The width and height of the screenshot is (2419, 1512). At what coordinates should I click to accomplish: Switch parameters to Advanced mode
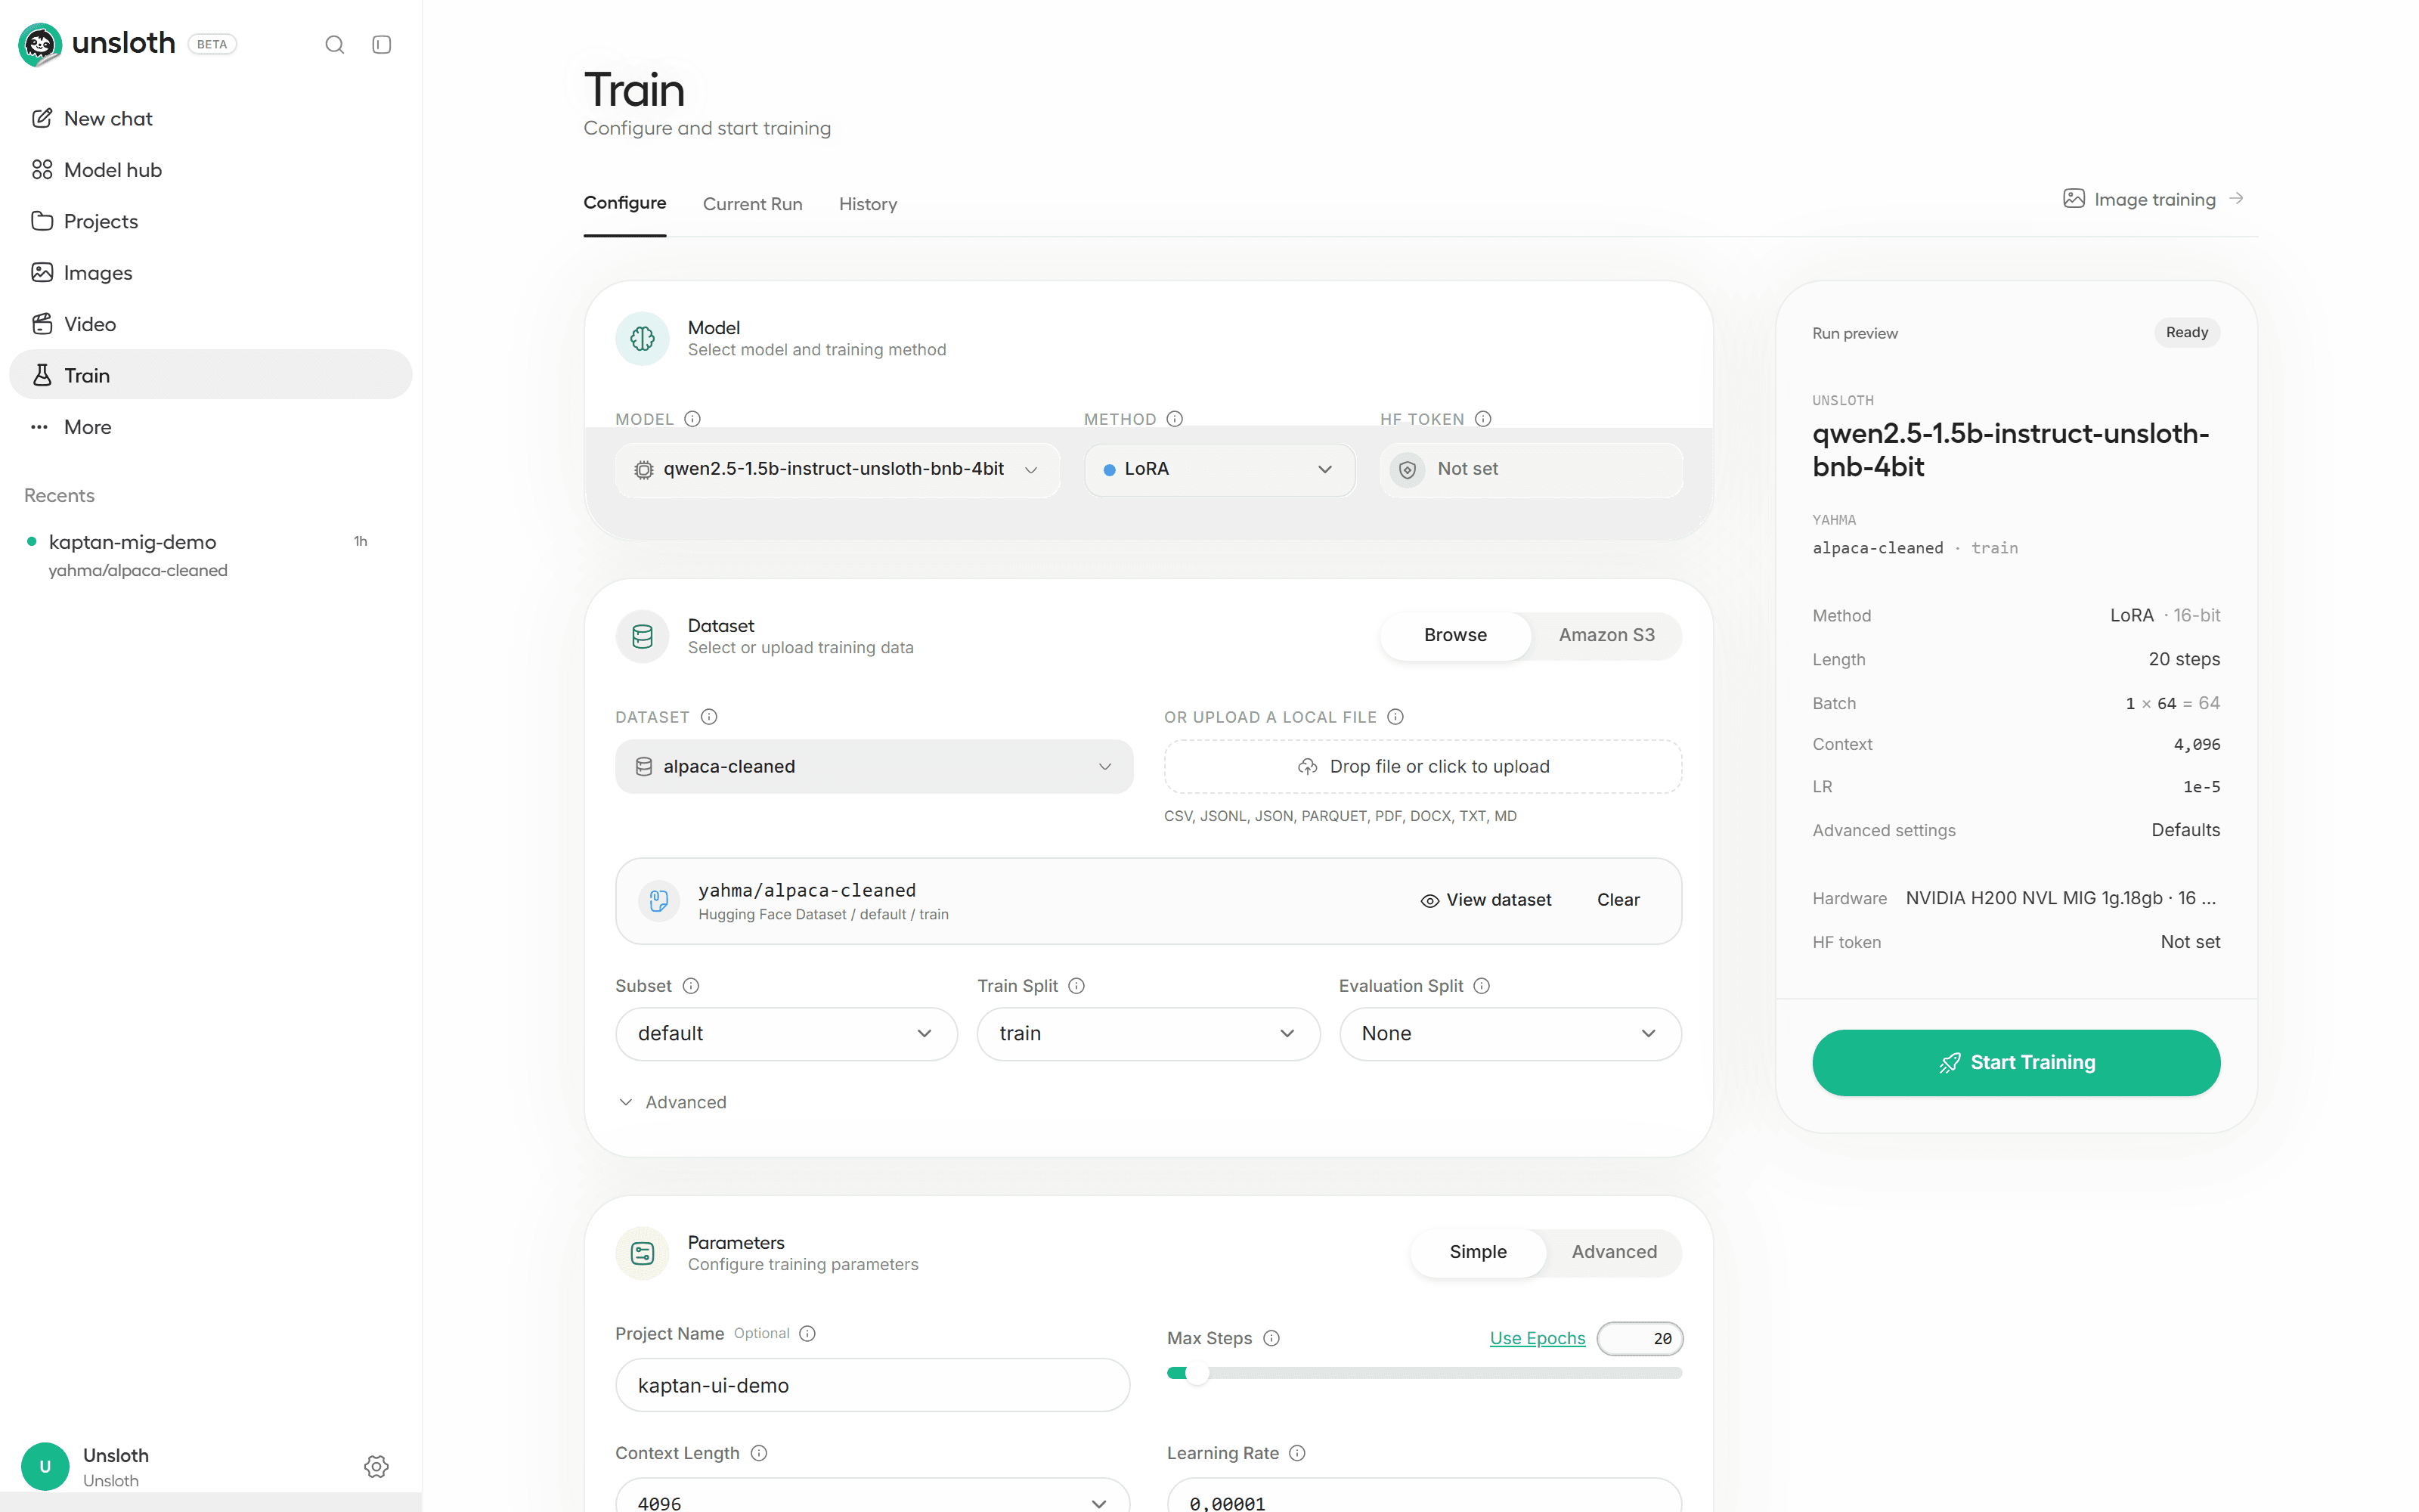[x=1613, y=1252]
